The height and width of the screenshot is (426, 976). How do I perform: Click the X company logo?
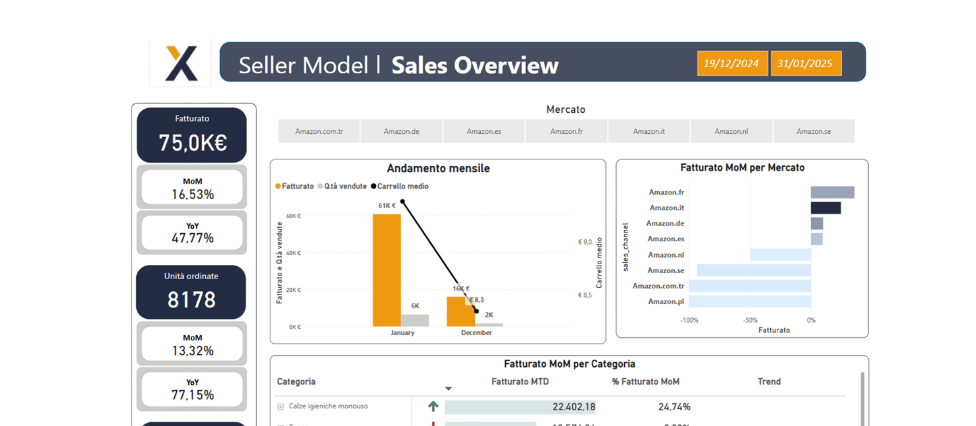(181, 64)
